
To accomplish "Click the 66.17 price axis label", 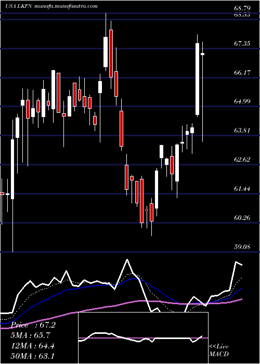I will (242, 73).
